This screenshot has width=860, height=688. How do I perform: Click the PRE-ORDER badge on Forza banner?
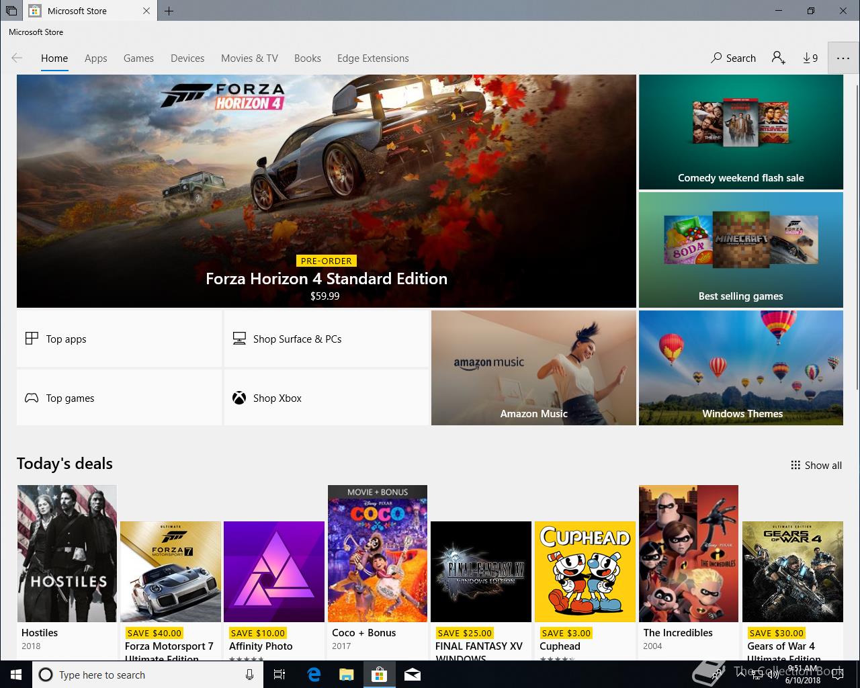327,261
